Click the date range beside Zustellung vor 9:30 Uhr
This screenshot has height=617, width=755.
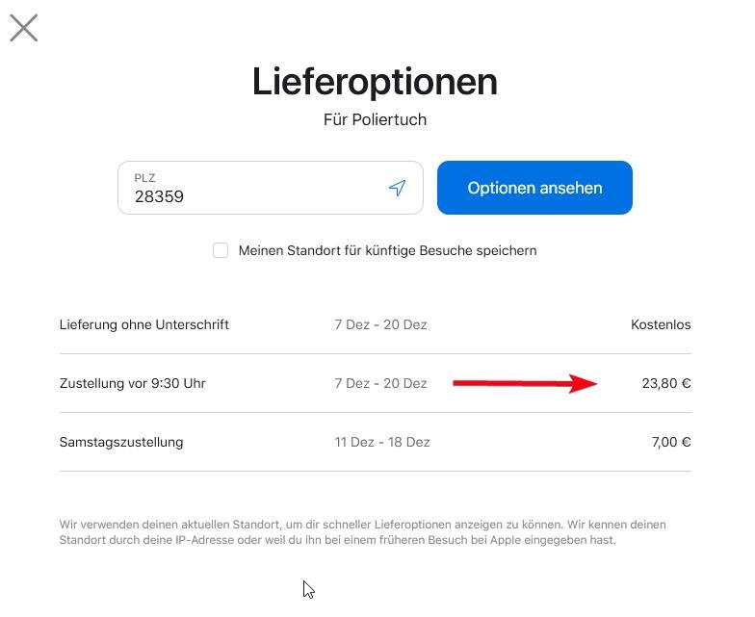(x=381, y=383)
